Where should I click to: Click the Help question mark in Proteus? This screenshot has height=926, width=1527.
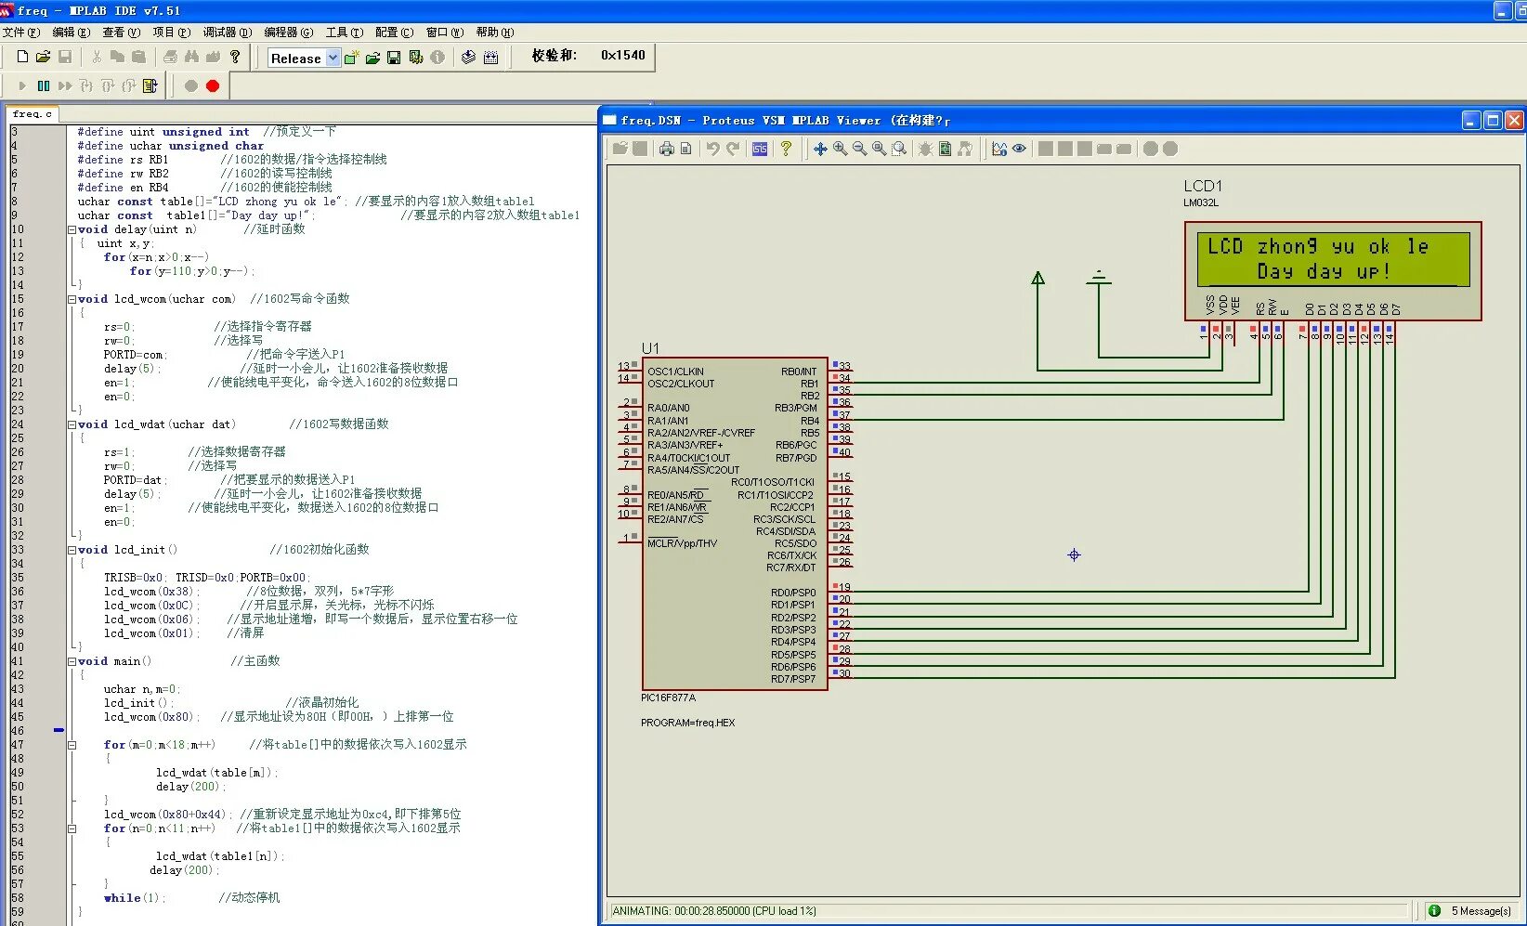coord(787,149)
